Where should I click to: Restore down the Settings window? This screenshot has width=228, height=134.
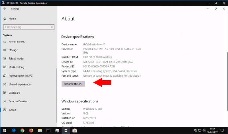216,9
